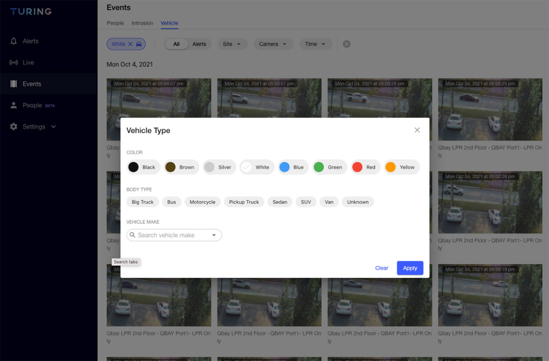Viewport: 549px width, 361px height.
Task: Switch to the People tab
Action: pyautogui.click(x=115, y=23)
